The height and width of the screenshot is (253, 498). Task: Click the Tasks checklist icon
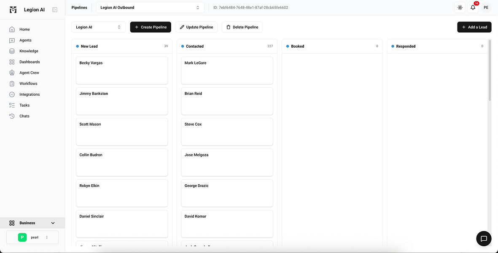point(12,105)
